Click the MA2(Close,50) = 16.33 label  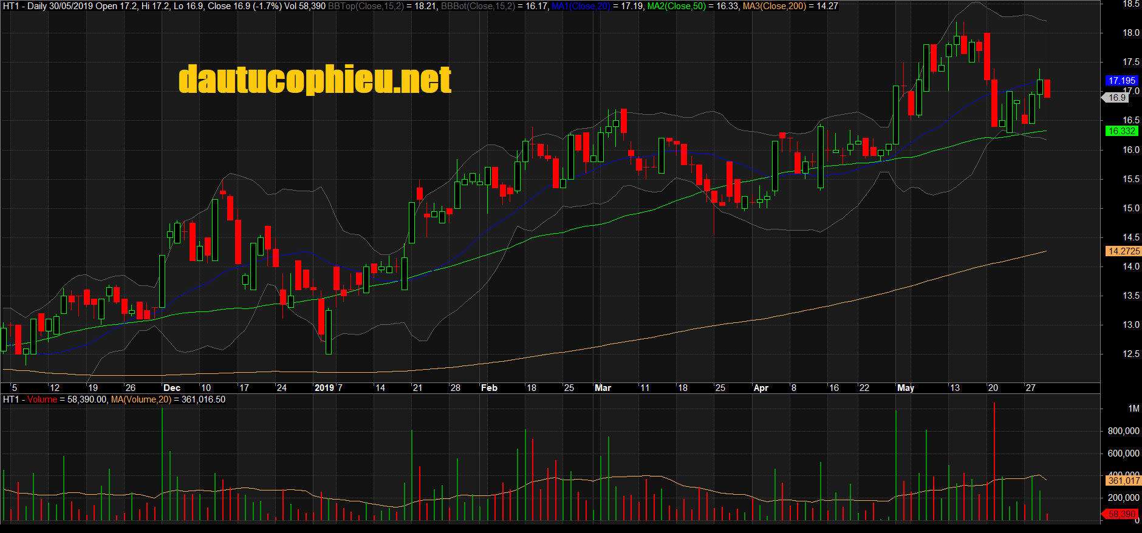693,6
